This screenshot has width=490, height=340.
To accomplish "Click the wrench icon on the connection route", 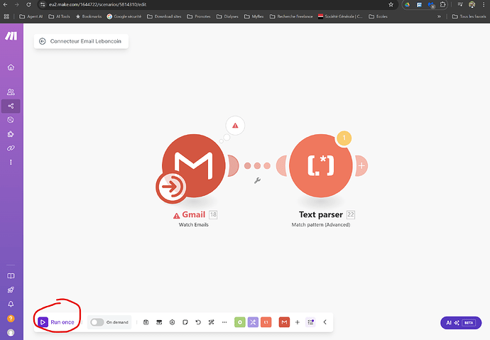I will 257,180.
